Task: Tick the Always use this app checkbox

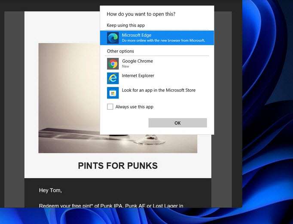Action: [110, 107]
